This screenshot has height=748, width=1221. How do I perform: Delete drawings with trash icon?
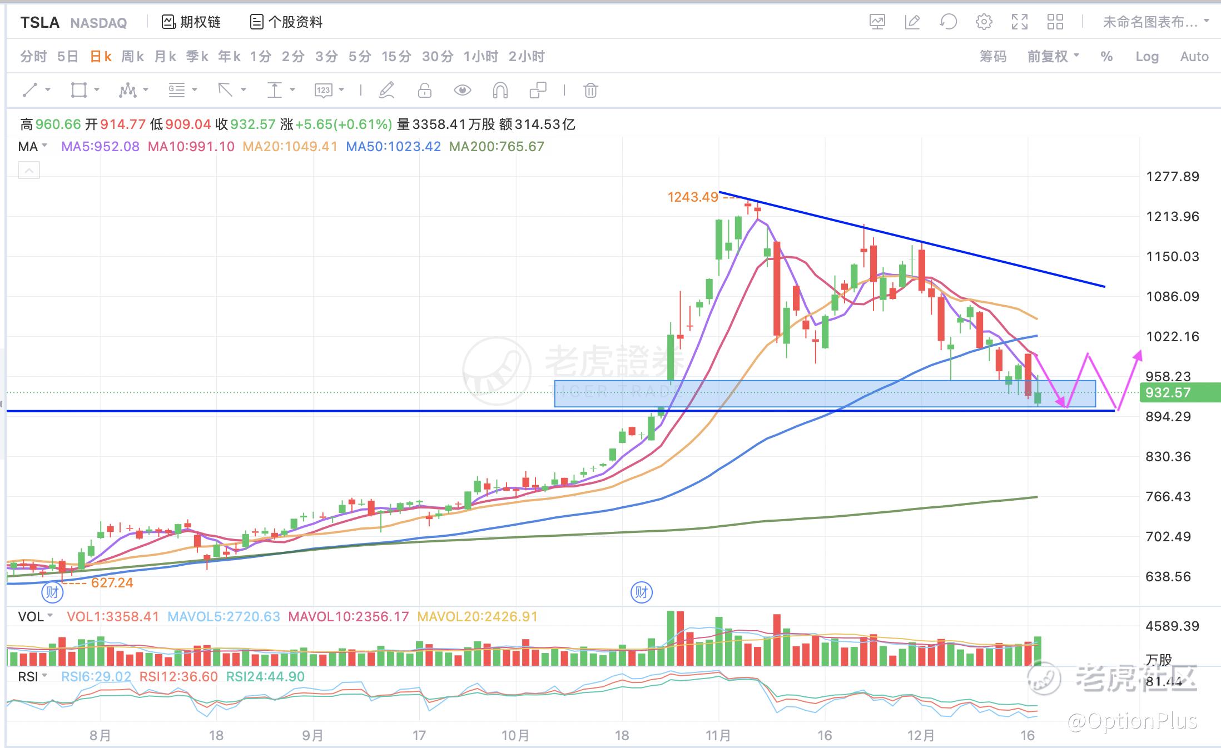(590, 90)
